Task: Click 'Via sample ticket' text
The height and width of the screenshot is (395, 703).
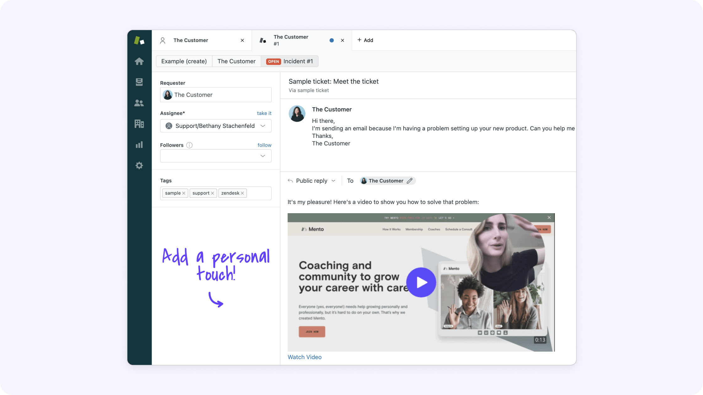Action: pyautogui.click(x=309, y=90)
